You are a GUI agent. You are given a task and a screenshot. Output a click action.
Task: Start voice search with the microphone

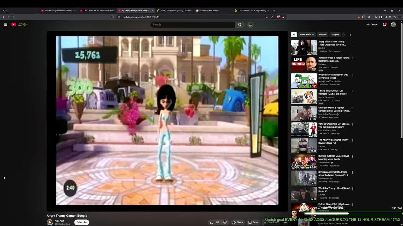tap(250, 24)
